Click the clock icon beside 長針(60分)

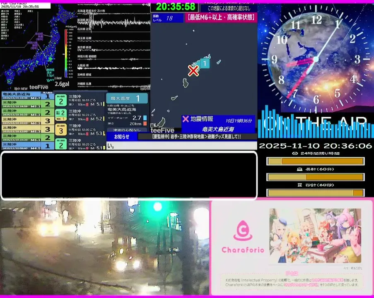pos(299,169)
